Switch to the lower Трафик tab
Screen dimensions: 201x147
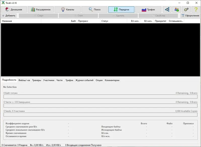pos(69,80)
